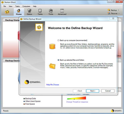Image resolution: width=124 pixels, height=114 pixels.
Task: Click the Norton Ghost title bar icon
Action: point(2,2)
